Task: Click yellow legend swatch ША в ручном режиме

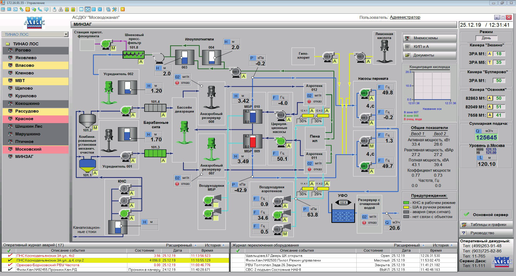Action: pos(406,207)
